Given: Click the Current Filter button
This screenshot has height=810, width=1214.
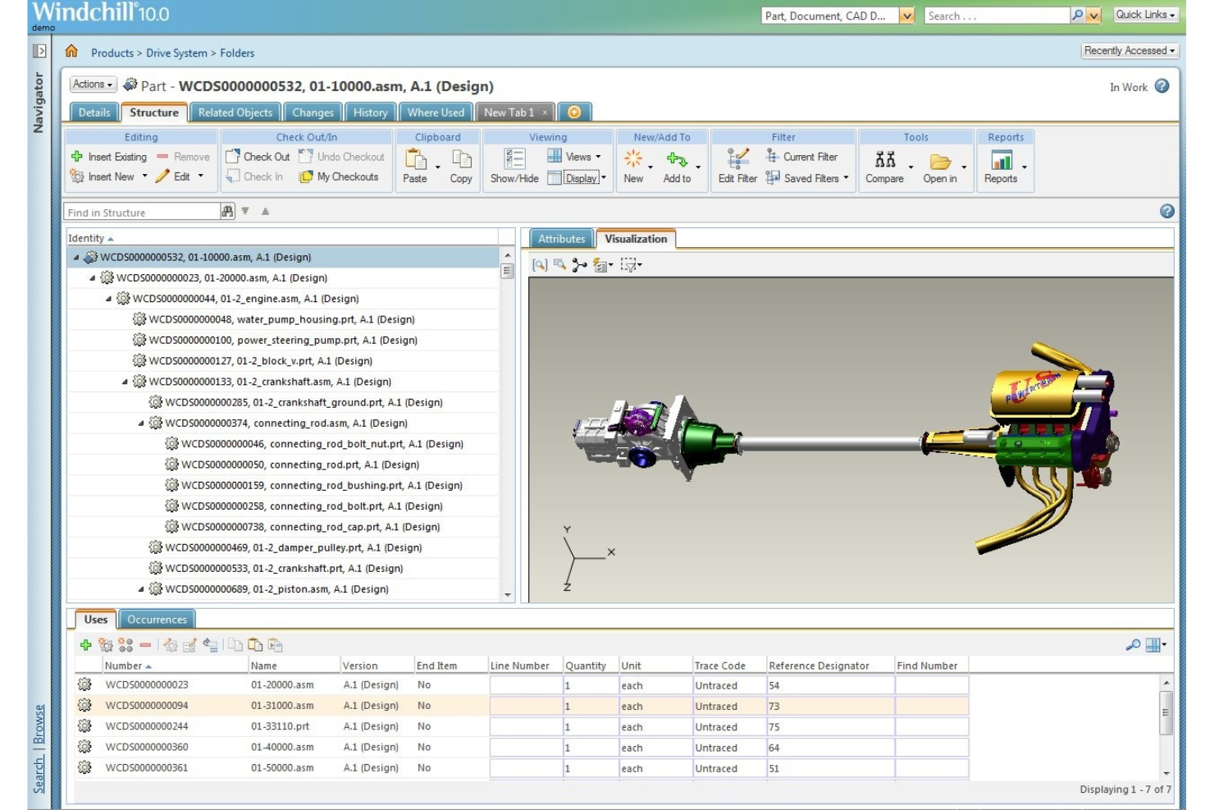Looking at the screenshot, I should point(801,156).
